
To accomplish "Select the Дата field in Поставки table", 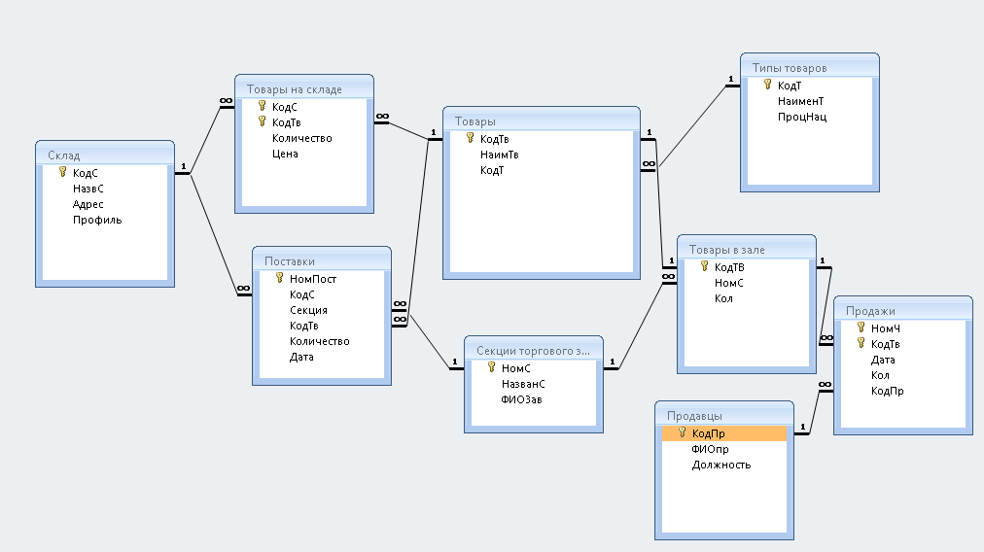I will pos(301,357).
